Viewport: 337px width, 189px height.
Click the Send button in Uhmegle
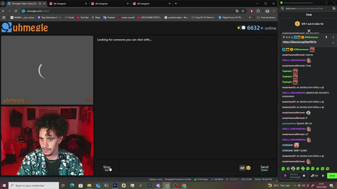tap(264, 168)
